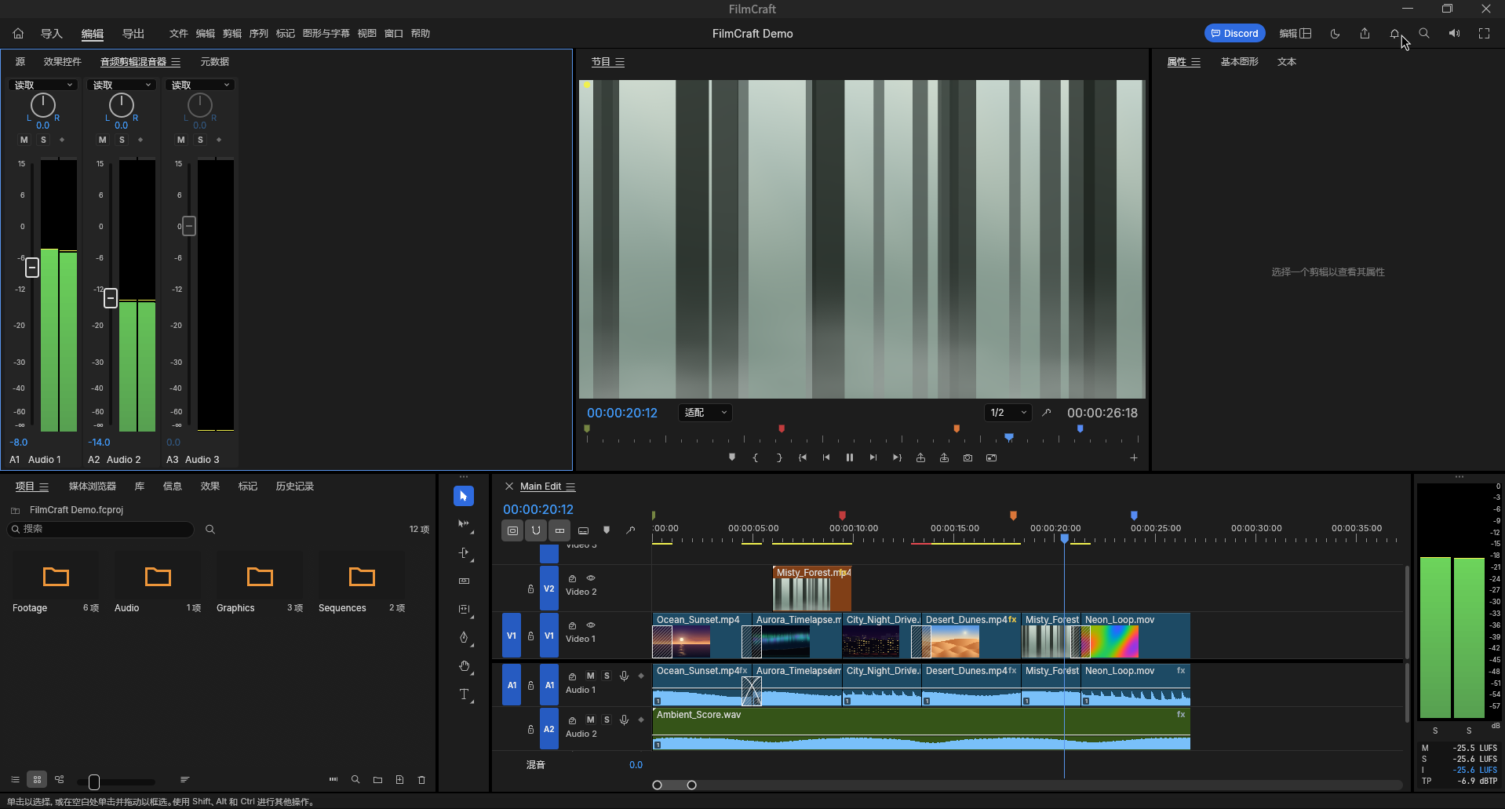Viewport: 1505px width, 809px height.
Task: Click Add Marker under the Program monitor
Action: coord(731,457)
